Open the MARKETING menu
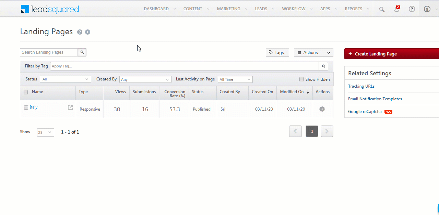The width and height of the screenshot is (439, 215). pyautogui.click(x=229, y=9)
